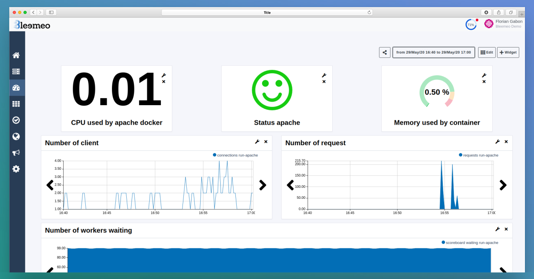Click the share icon above the dashboard

pos(384,52)
